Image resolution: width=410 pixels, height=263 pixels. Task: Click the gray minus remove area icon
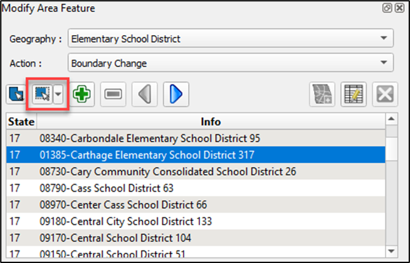click(113, 95)
